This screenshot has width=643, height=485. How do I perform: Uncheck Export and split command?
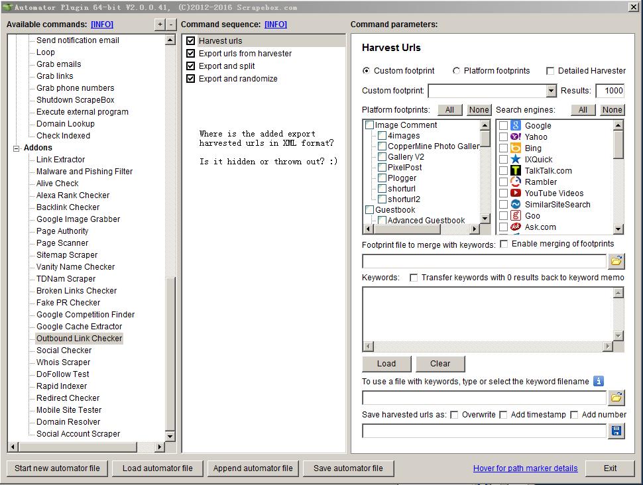click(190, 66)
